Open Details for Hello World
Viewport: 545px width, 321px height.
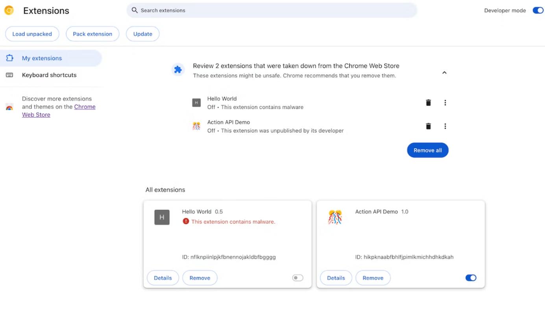click(163, 278)
